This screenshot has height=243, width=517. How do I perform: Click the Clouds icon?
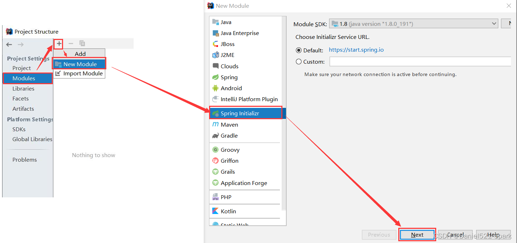215,66
